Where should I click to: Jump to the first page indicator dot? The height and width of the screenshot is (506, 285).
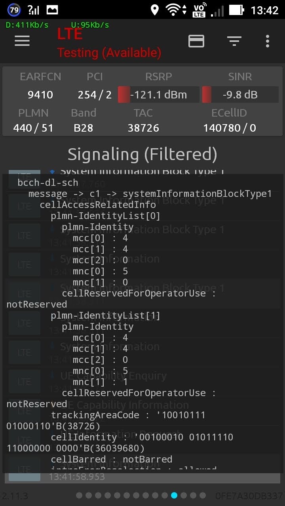[79, 495]
